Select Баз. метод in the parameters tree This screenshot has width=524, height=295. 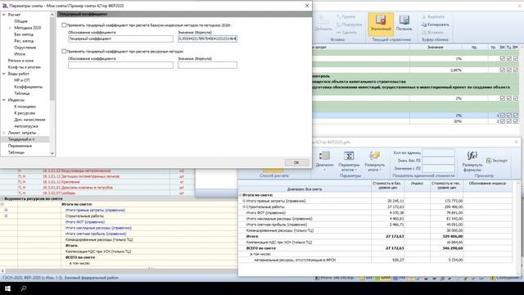click(24, 34)
